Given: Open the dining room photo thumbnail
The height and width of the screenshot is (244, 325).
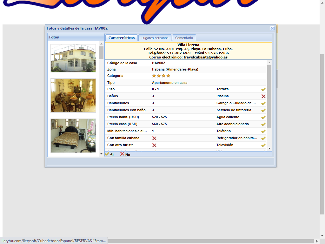Looking at the screenshot, I should click(x=73, y=95).
